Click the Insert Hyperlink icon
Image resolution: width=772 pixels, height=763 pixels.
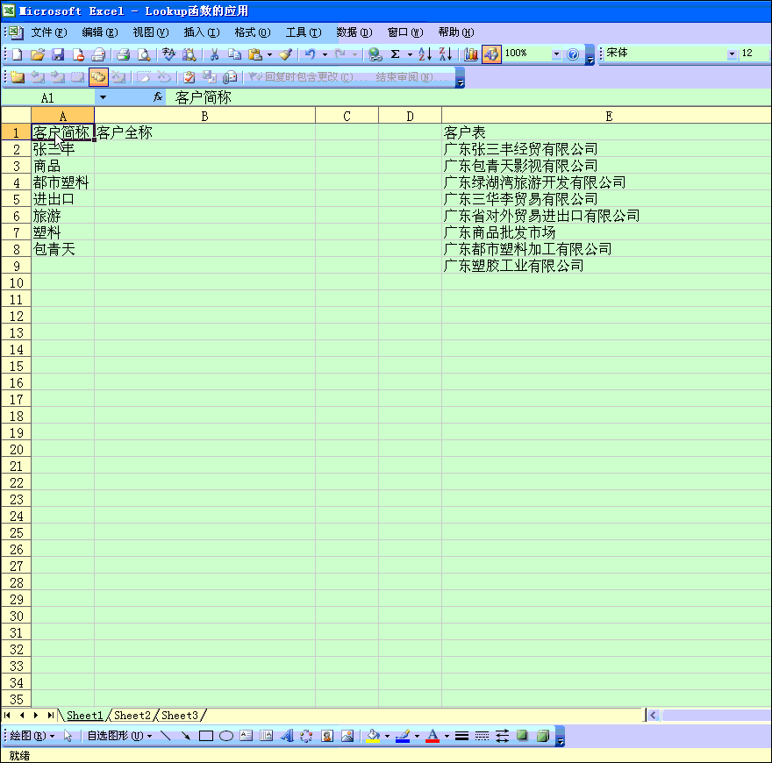point(375,53)
